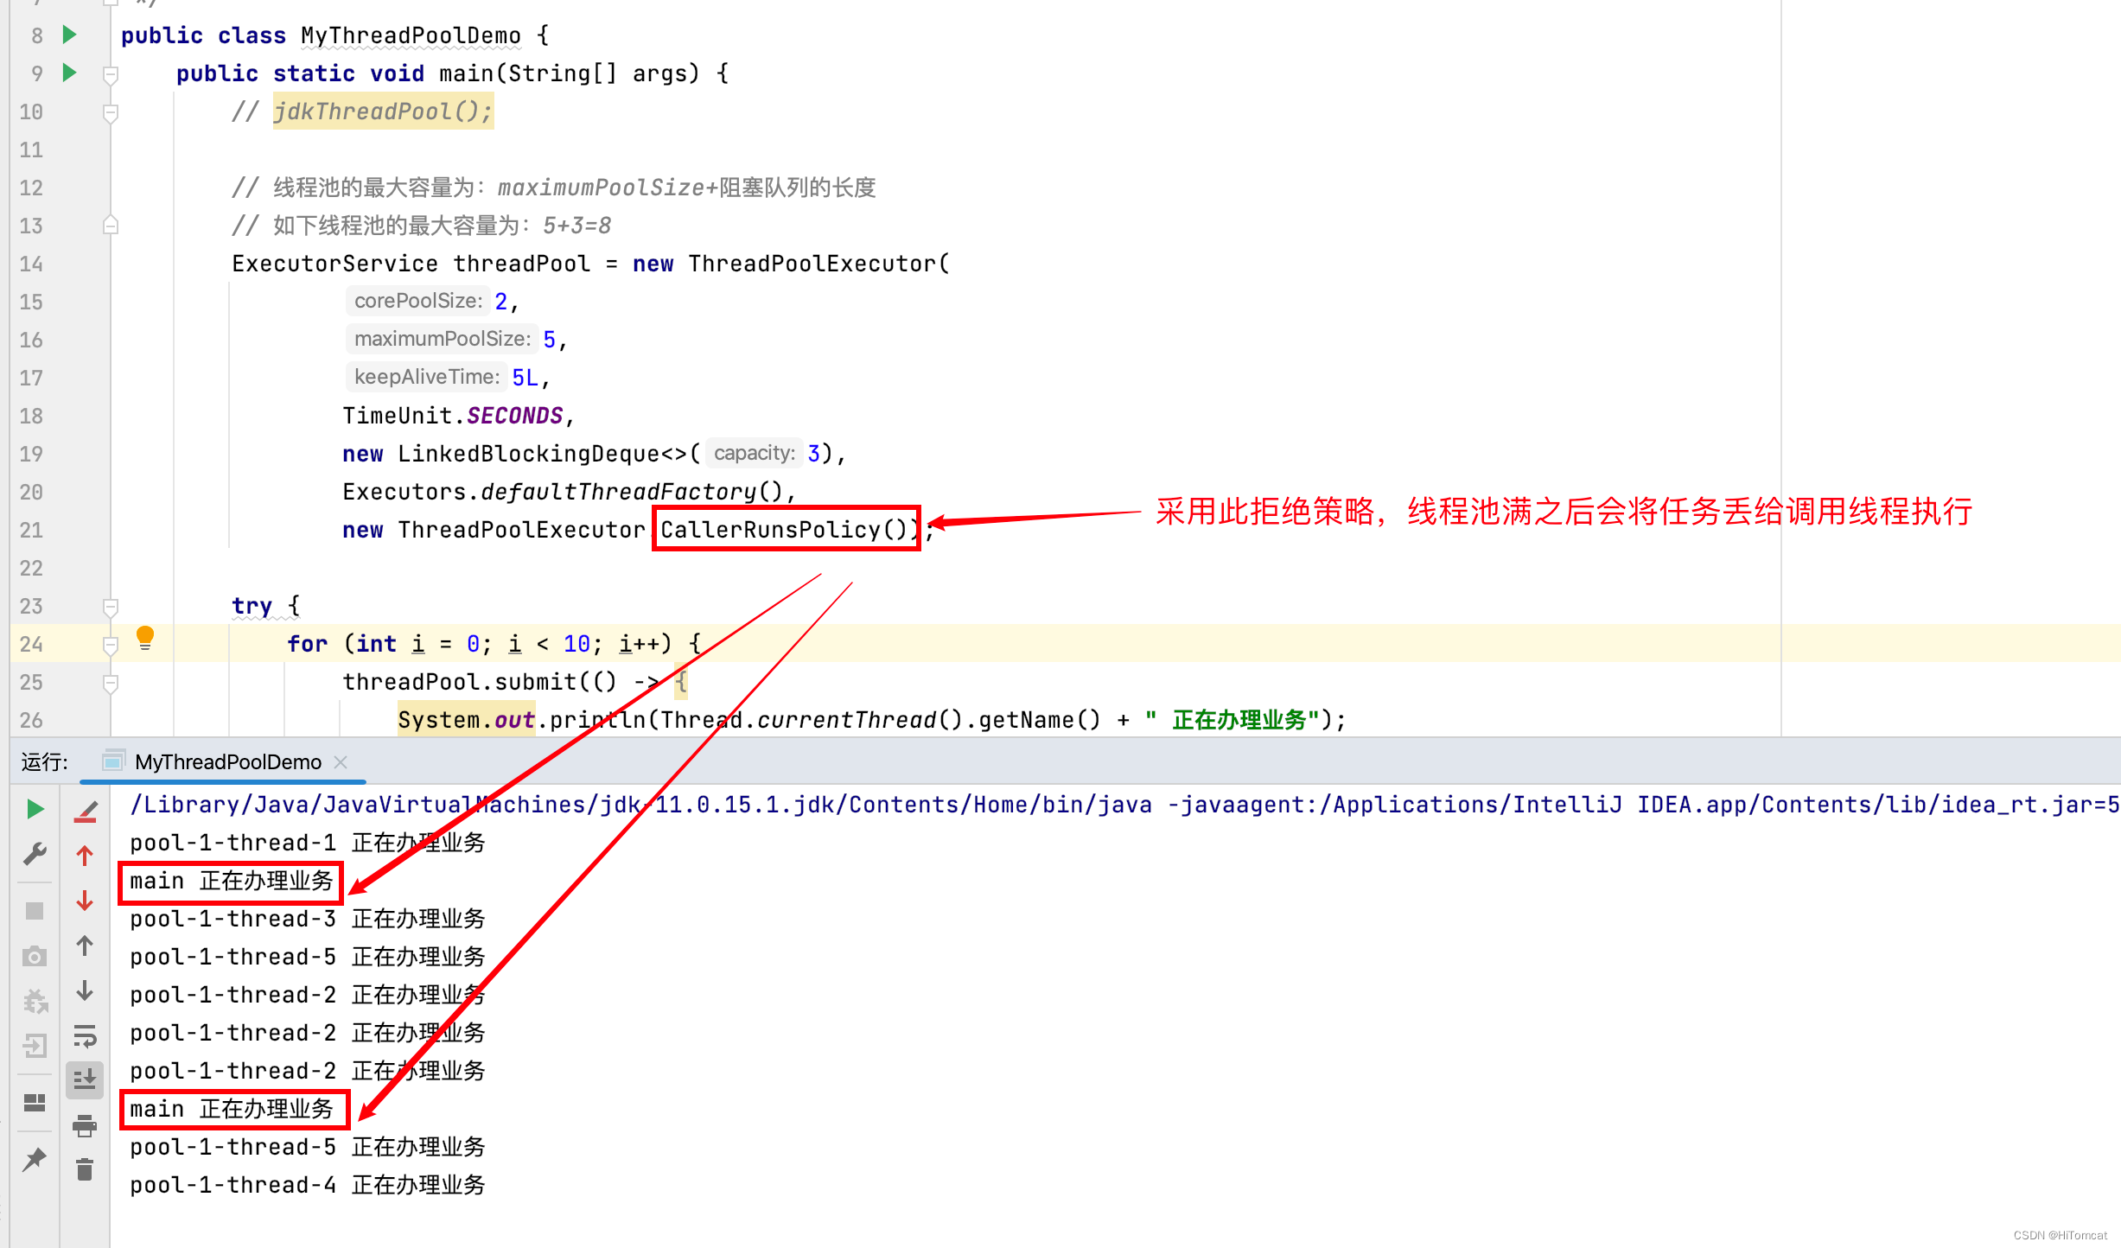Click the pin tab icon
2121x1248 pixels.
(x=35, y=1159)
